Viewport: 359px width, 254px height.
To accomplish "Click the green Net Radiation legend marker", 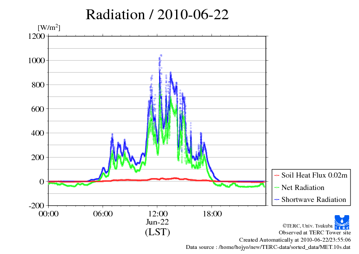I will point(276,187).
